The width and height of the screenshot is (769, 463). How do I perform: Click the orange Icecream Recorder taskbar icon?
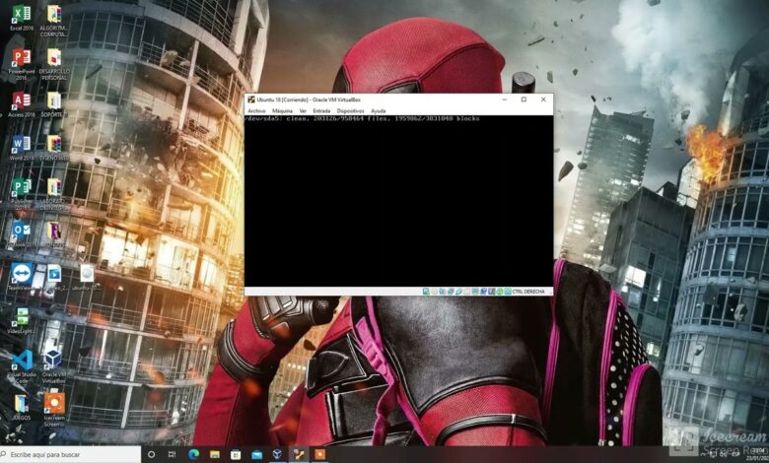click(x=319, y=455)
